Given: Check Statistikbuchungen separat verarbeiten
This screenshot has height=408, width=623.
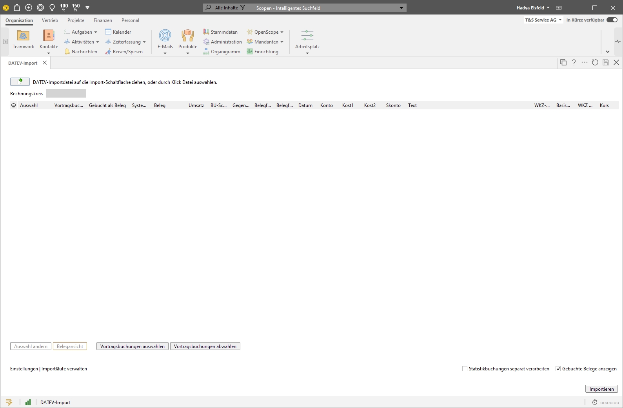Looking at the screenshot, I should pyautogui.click(x=465, y=369).
